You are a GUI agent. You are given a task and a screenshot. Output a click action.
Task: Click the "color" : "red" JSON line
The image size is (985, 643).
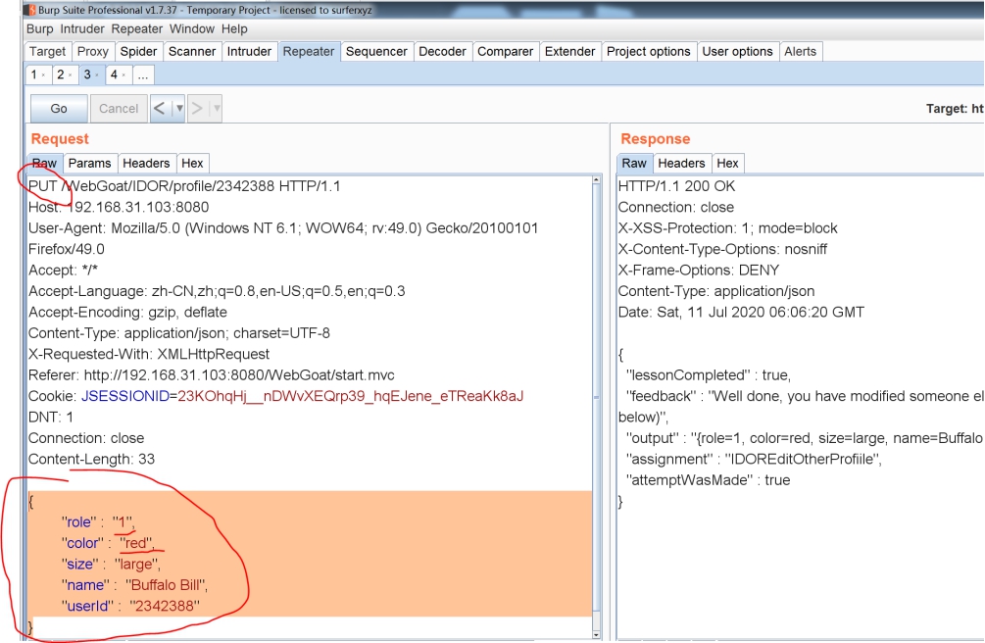point(108,543)
